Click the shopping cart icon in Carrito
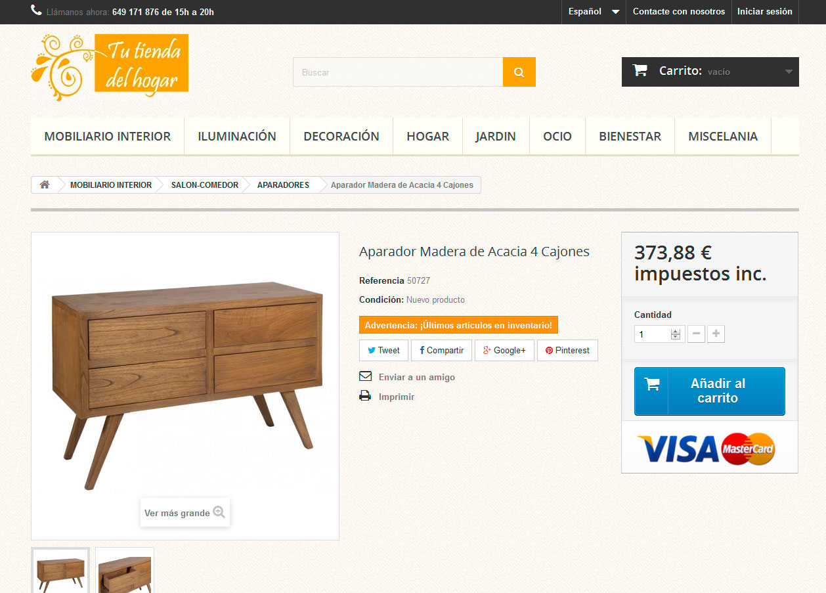 (x=640, y=70)
